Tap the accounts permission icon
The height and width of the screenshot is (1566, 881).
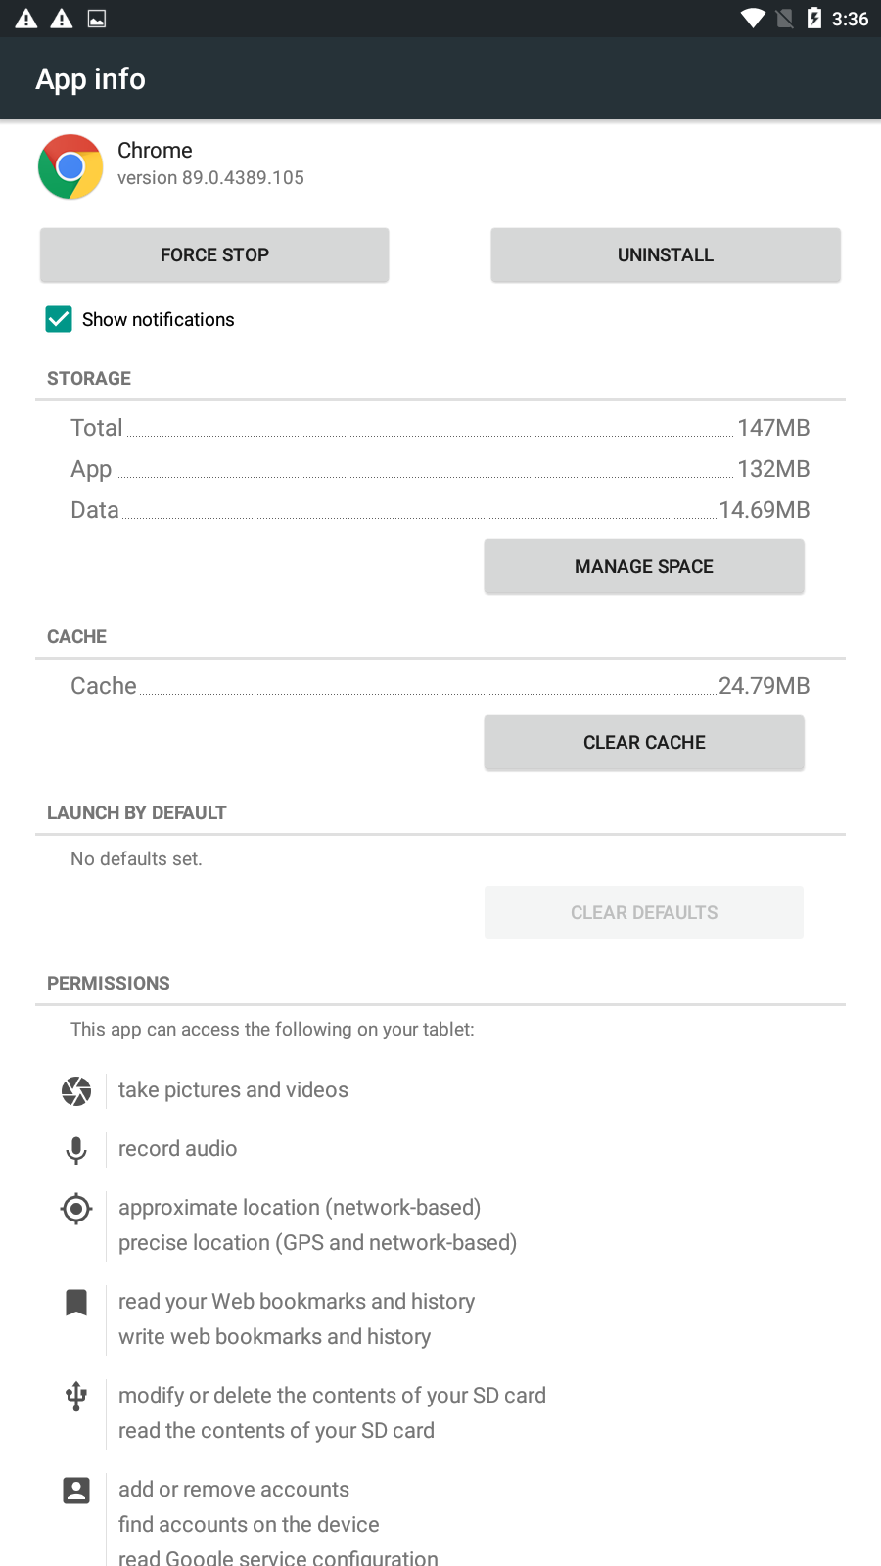(76, 1490)
